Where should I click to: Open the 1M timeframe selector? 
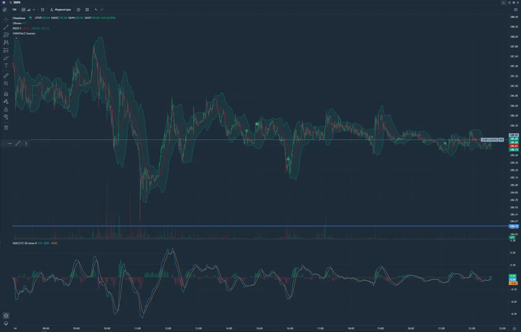click(x=14, y=10)
